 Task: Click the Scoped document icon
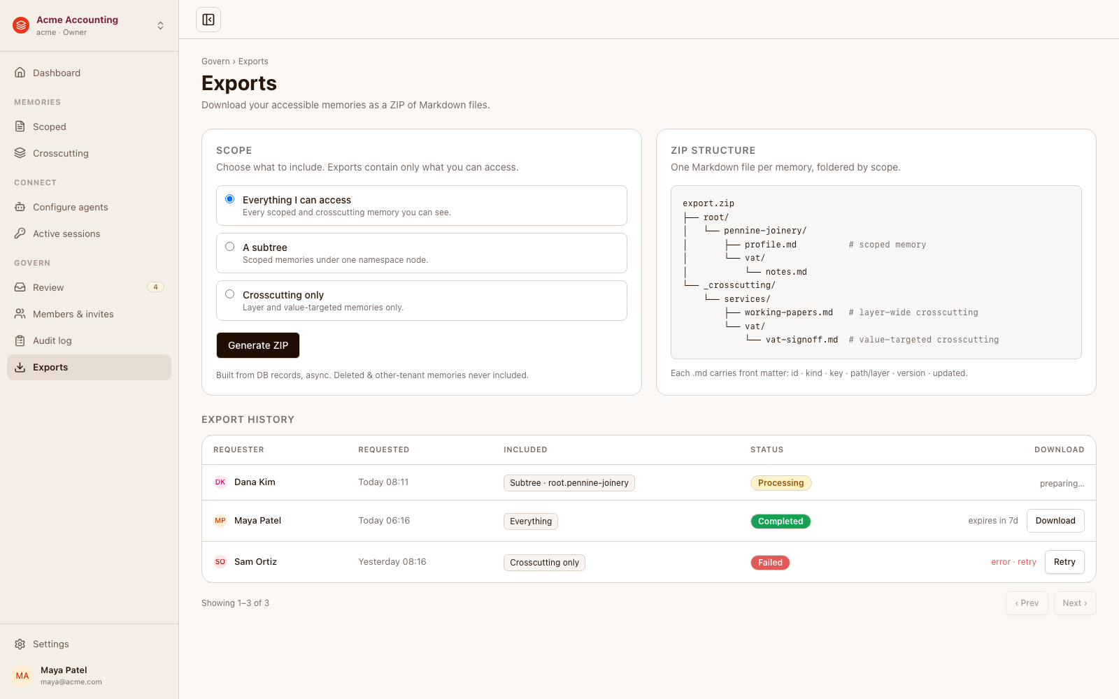click(20, 127)
